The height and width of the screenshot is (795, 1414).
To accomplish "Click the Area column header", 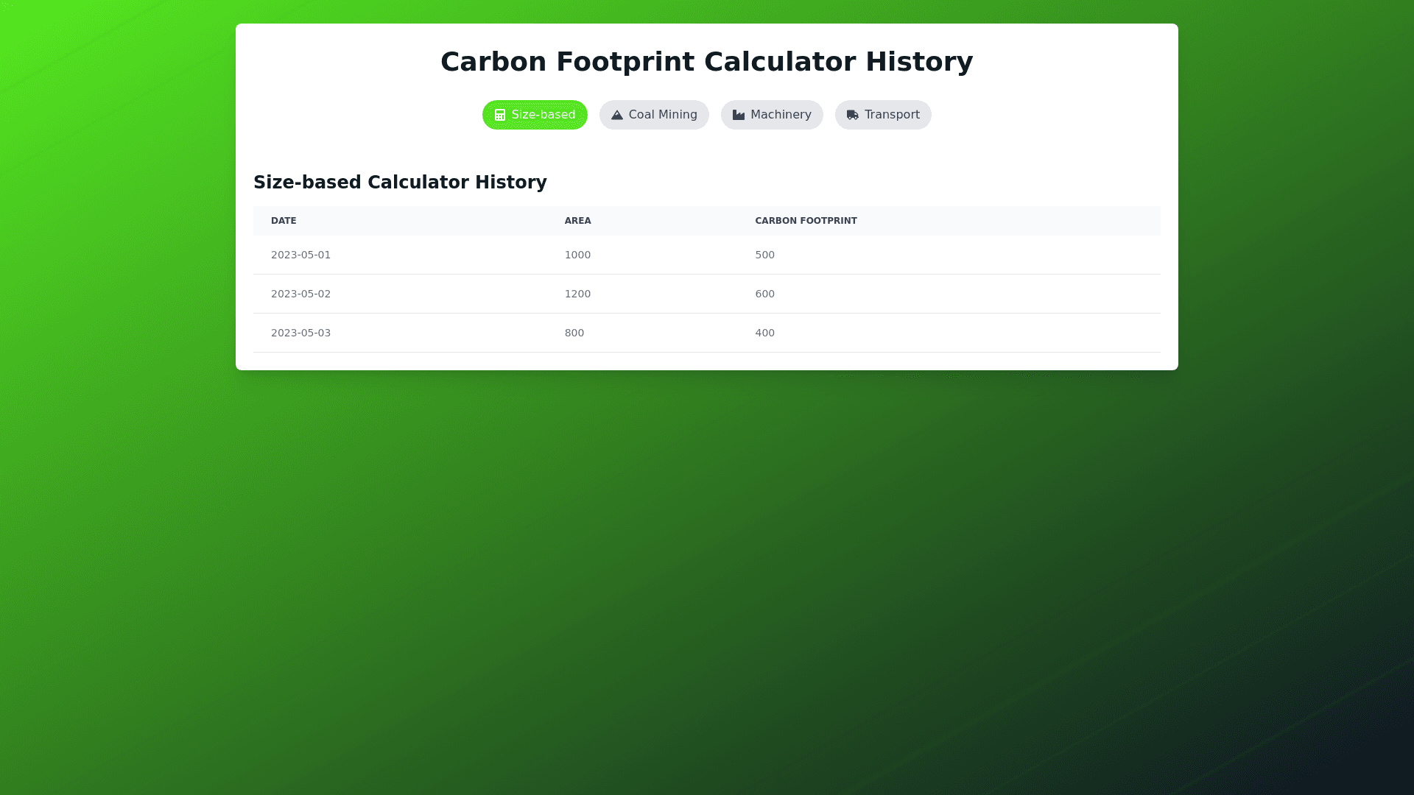I will (577, 221).
